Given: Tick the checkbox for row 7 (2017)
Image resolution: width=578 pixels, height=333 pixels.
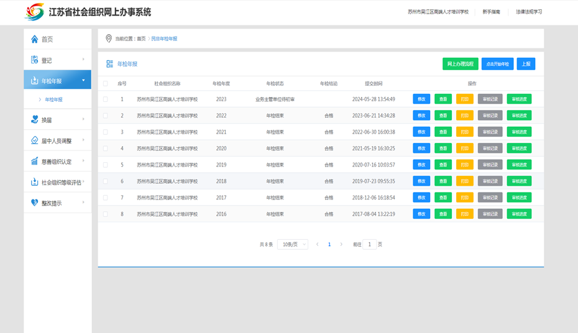Looking at the screenshot, I should [106, 198].
